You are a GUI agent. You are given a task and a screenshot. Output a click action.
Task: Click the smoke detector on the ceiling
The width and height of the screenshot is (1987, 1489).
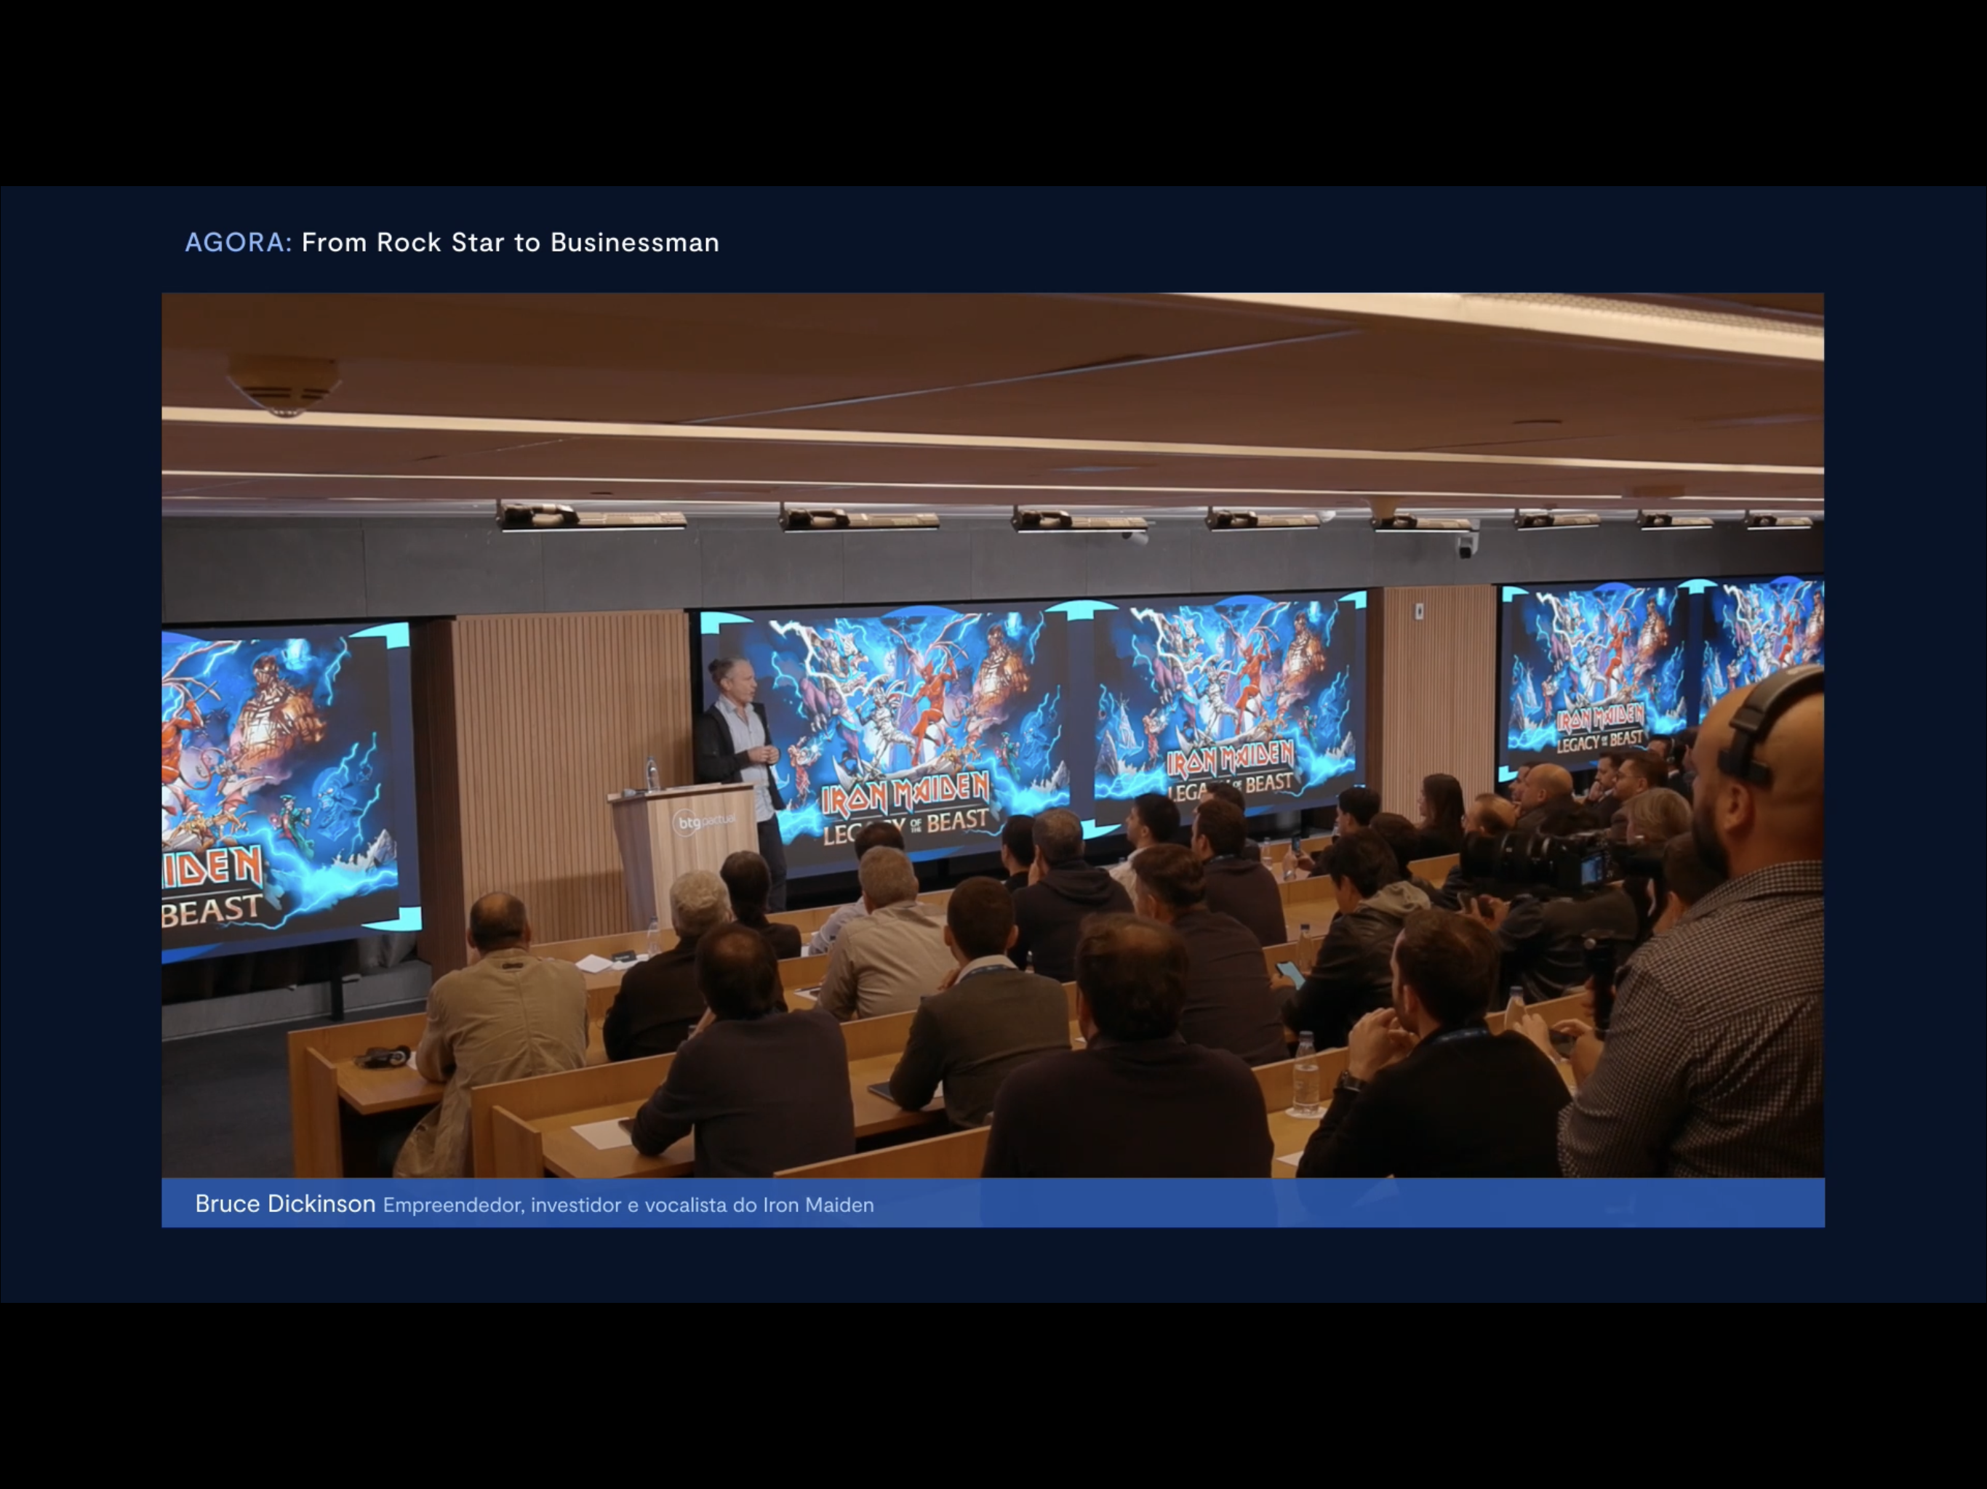click(284, 385)
